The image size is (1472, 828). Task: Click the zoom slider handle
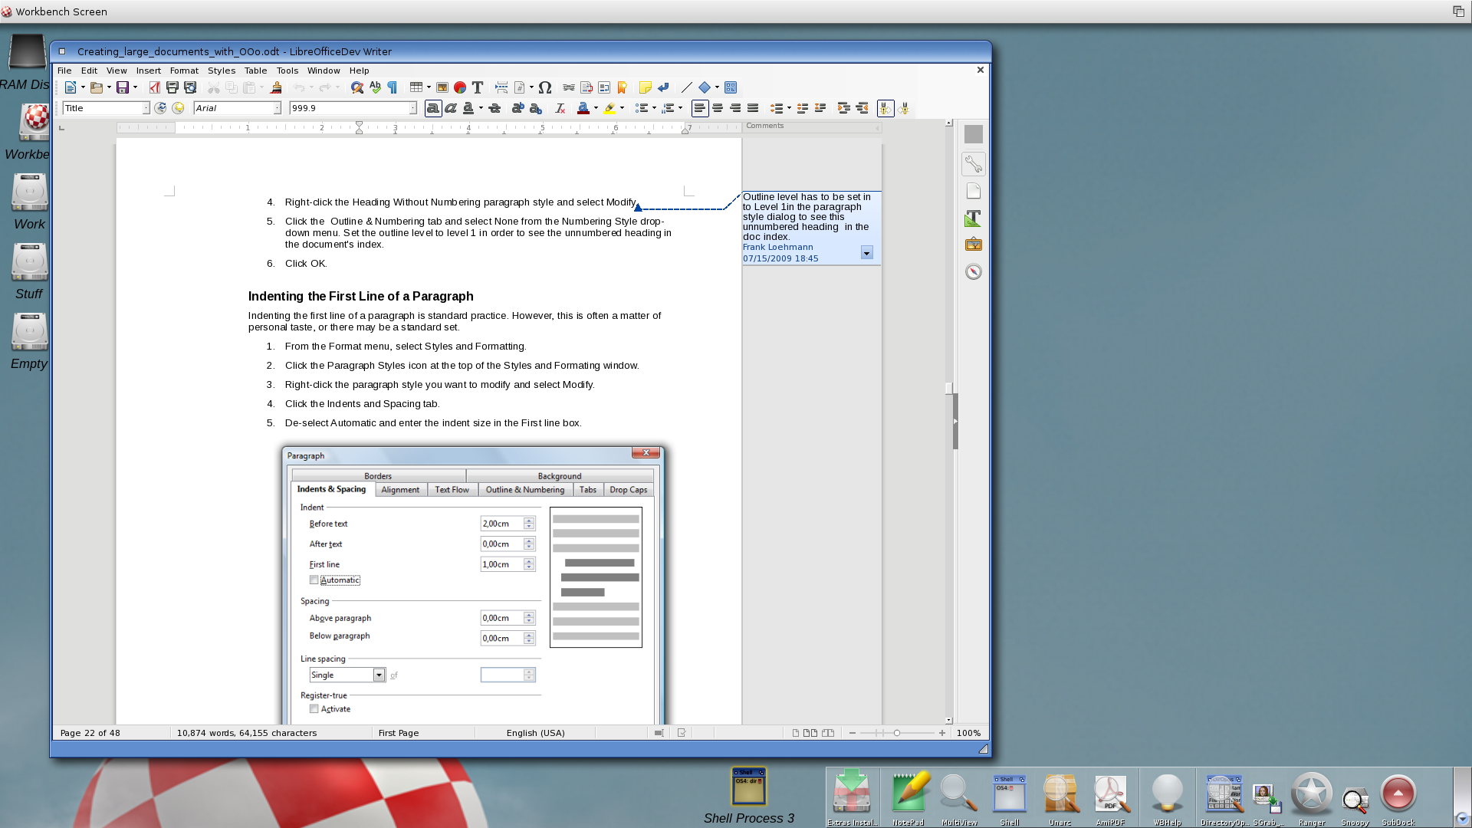[897, 733]
